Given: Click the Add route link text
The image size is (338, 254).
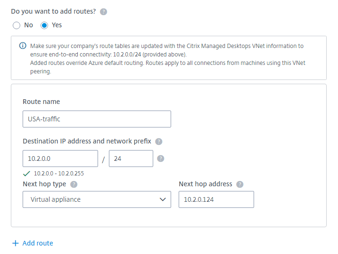Looking at the screenshot, I should pyautogui.click(x=38, y=243).
